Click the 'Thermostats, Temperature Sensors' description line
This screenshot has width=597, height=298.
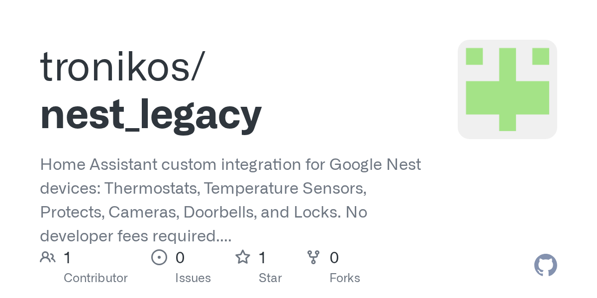(x=203, y=188)
